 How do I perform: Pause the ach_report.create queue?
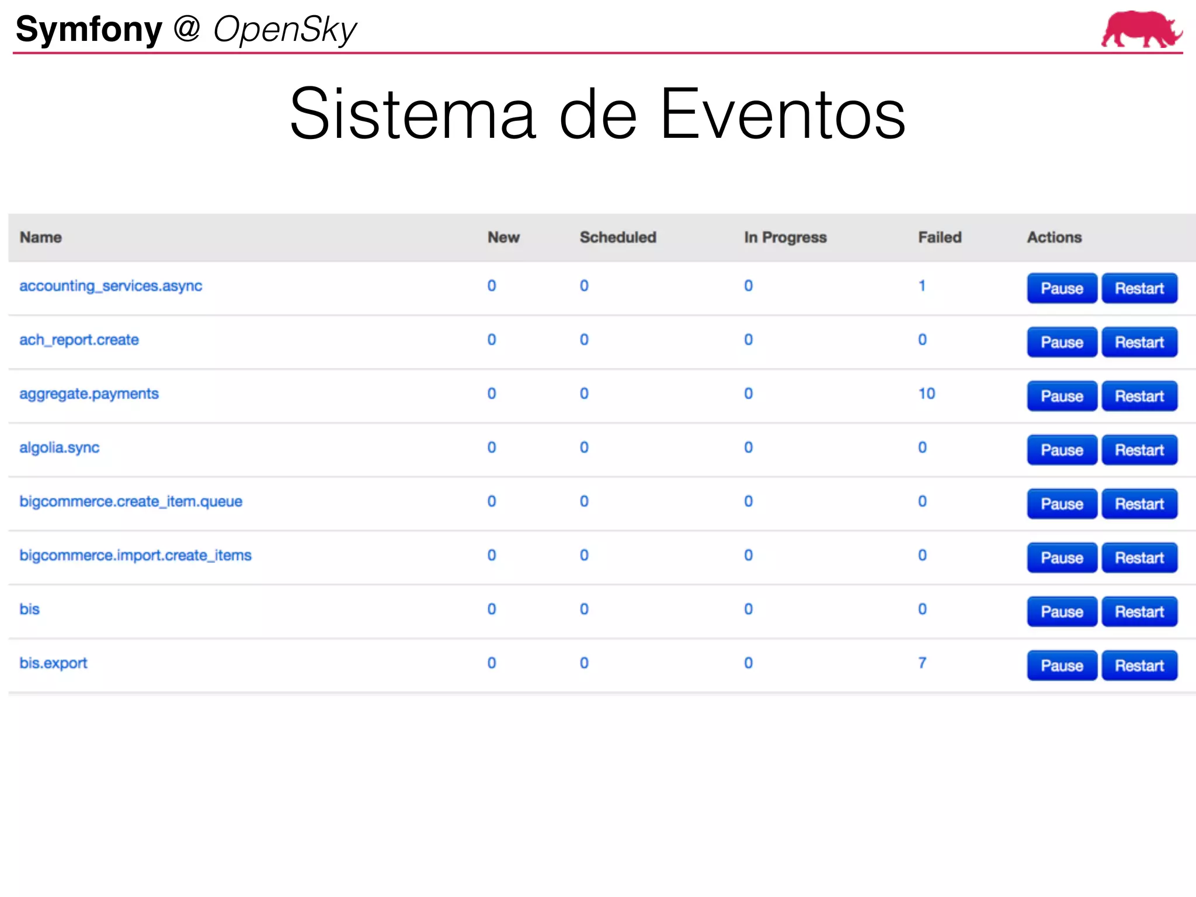coord(1061,342)
